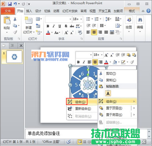Click the notes area 单击此处添加备注
152x146 pixels.
point(44,133)
